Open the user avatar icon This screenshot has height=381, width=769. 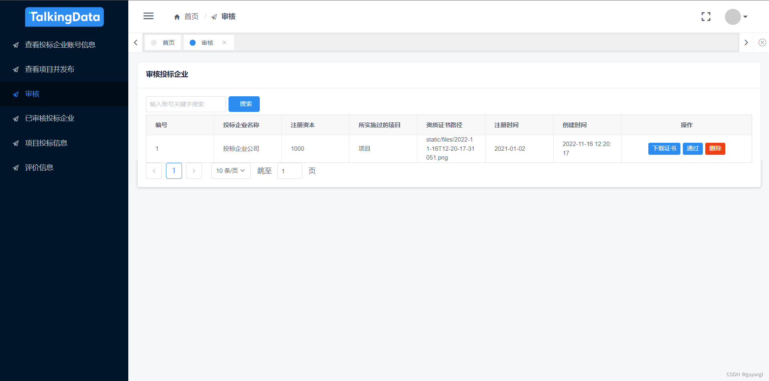(x=733, y=16)
